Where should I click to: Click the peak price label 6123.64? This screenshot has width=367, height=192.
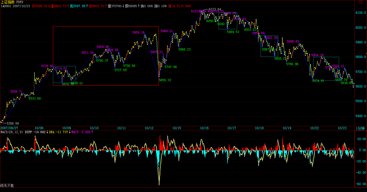click(x=215, y=9)
